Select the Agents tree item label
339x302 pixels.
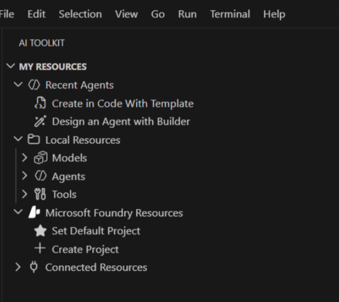click(x=69, y=176)
